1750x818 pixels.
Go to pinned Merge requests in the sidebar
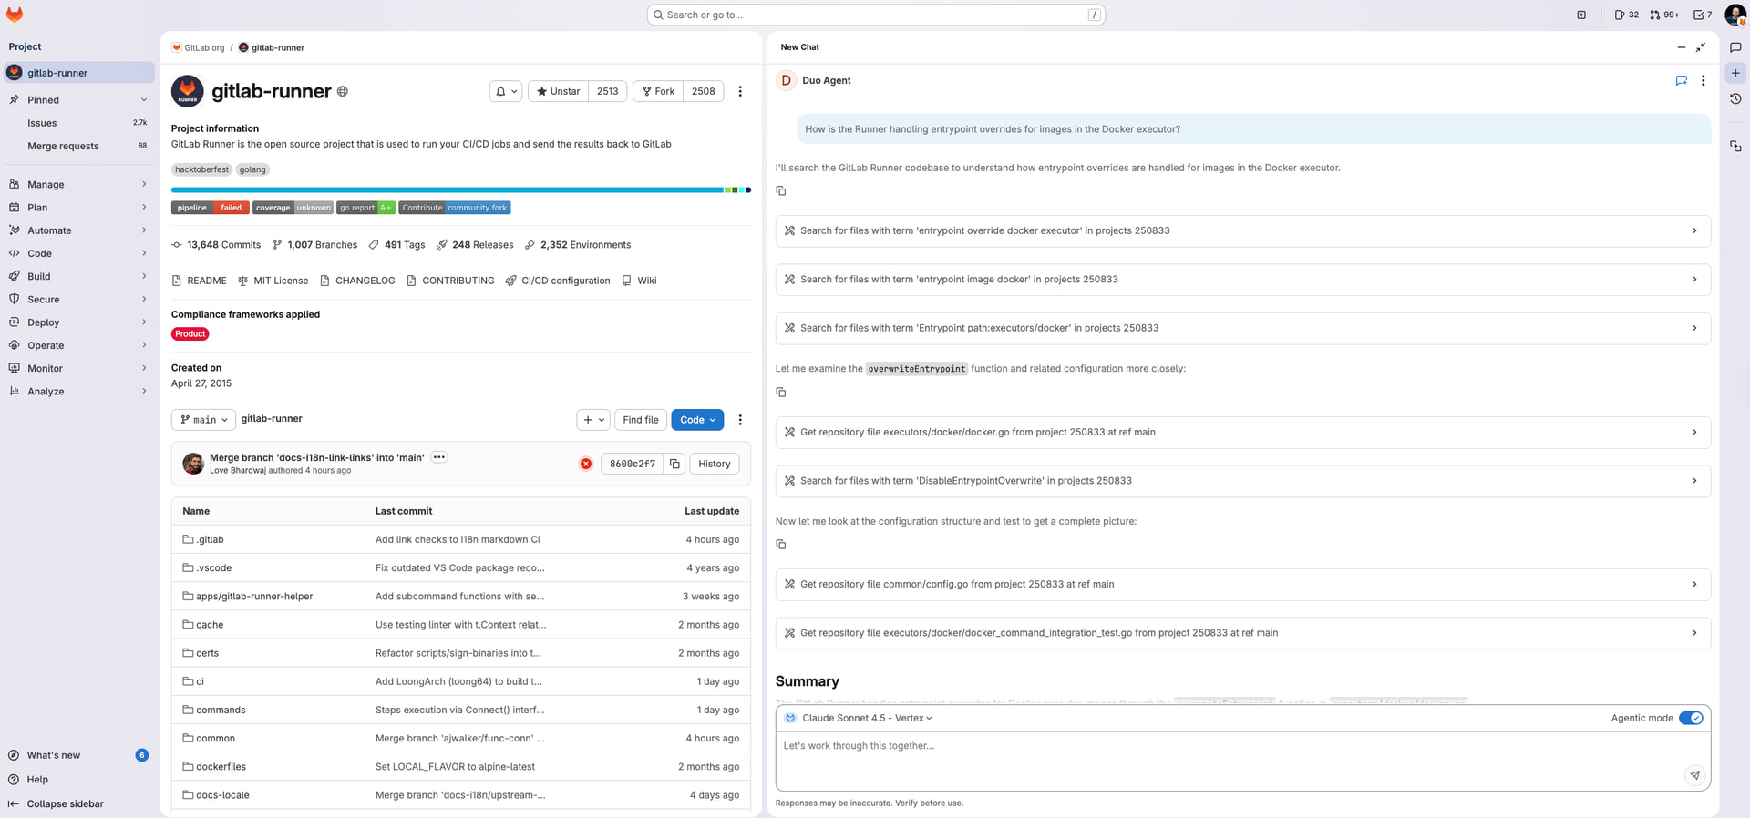(77, 146)
